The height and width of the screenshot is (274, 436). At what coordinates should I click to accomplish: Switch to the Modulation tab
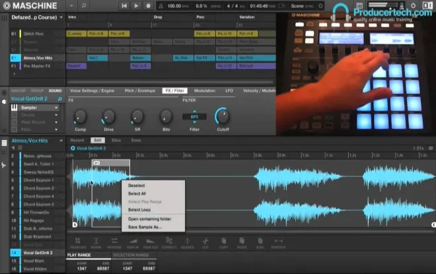pyautogui.click(x=205, y=90)
